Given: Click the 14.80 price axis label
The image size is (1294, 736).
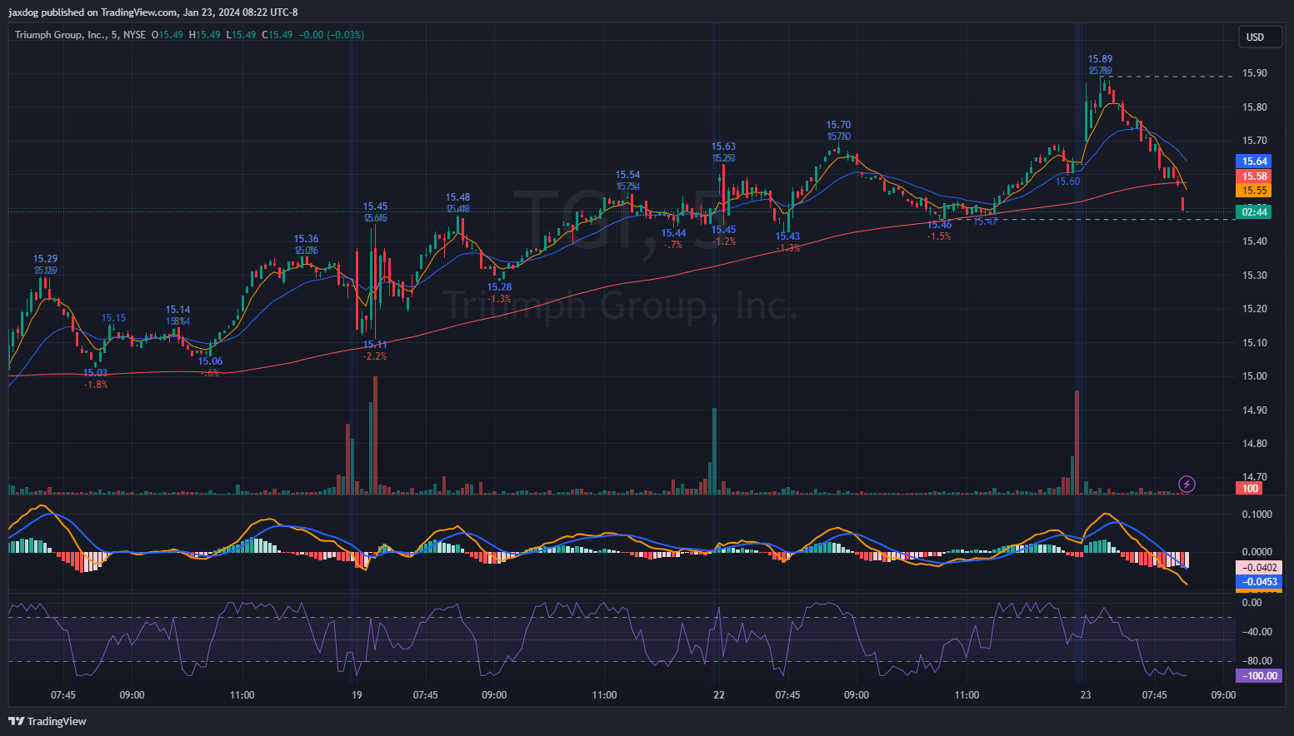Looking at the screenshot, I should [x=1254, y=444].
